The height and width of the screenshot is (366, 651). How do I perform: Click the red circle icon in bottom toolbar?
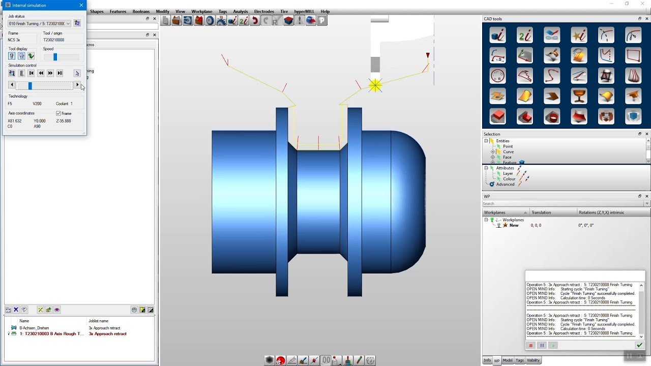pos(280,360)
